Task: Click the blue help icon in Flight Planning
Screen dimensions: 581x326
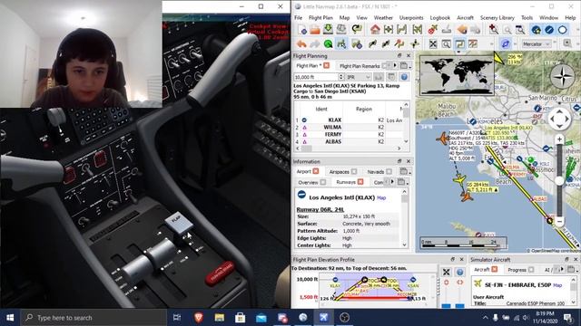Action: point(404,77)
